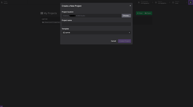Click the Project location path field

91,16
